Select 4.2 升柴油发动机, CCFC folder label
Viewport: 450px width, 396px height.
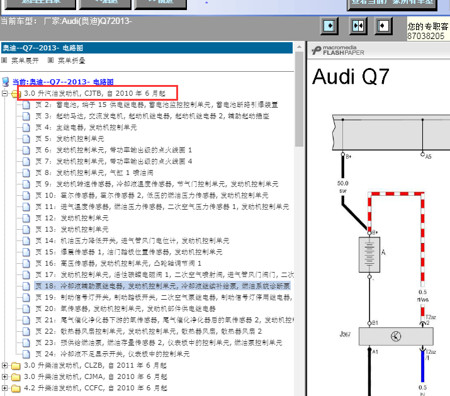coord(96,388)
